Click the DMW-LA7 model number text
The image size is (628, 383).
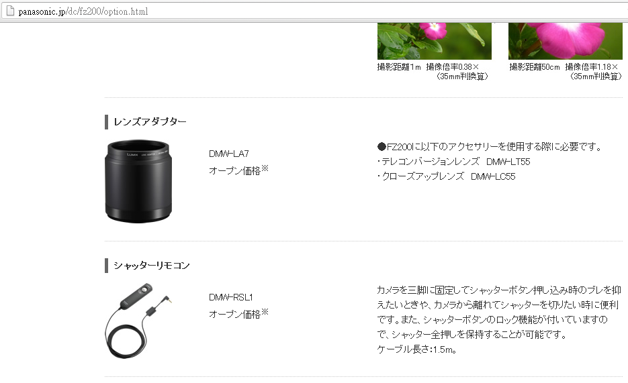[x=228, y=154]
